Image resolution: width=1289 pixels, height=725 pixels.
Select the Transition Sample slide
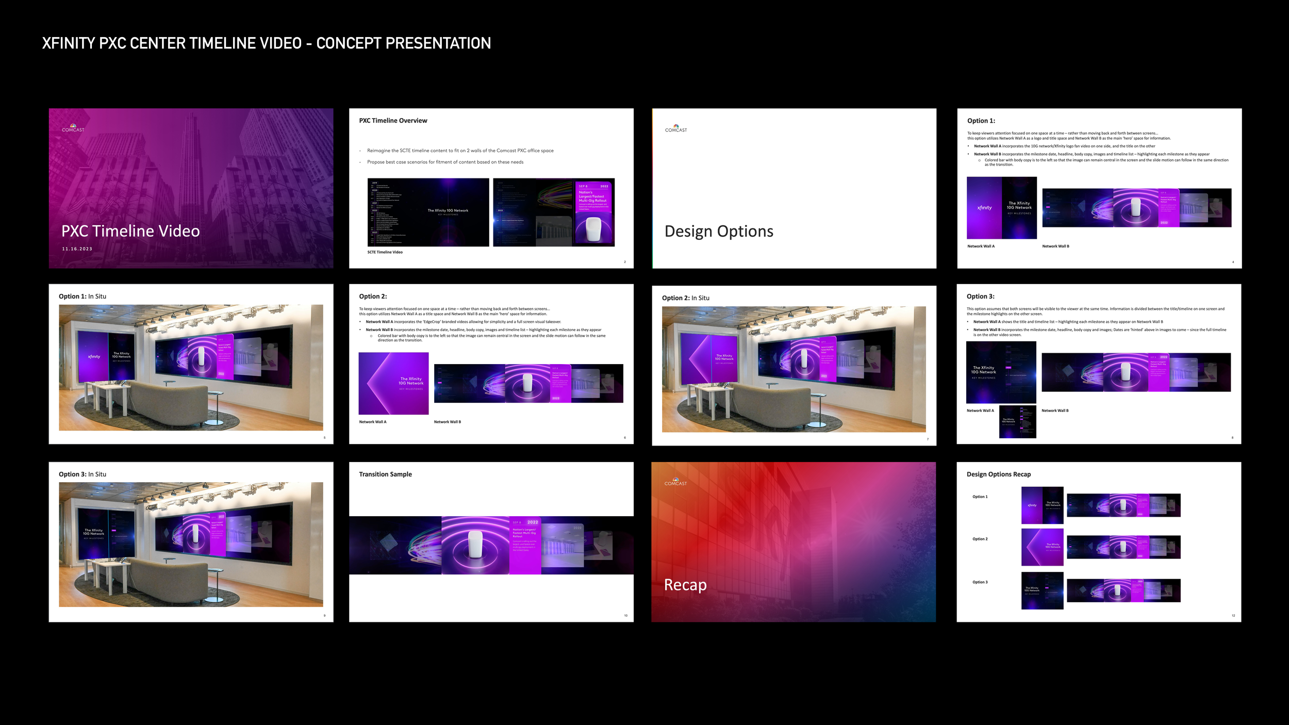(491, 542)
